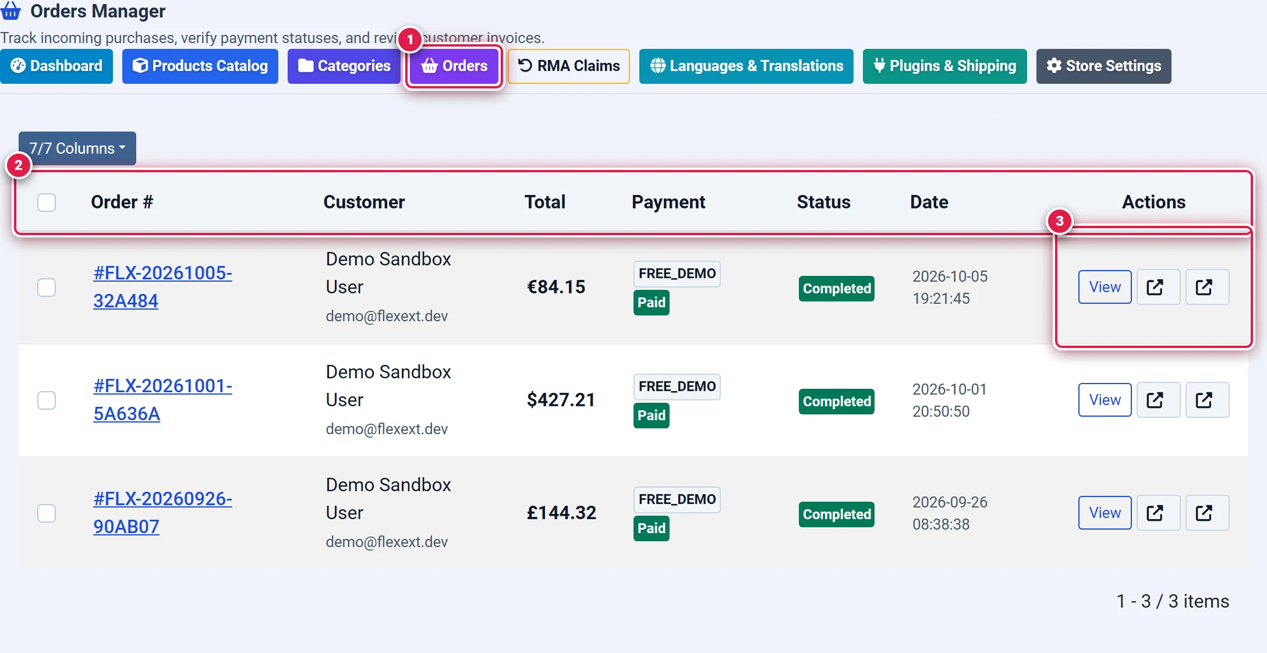This screenshot has width=1267, height=653.
Task: Go to Plugins & Shipping tab
Action: (x=945, y=66)
